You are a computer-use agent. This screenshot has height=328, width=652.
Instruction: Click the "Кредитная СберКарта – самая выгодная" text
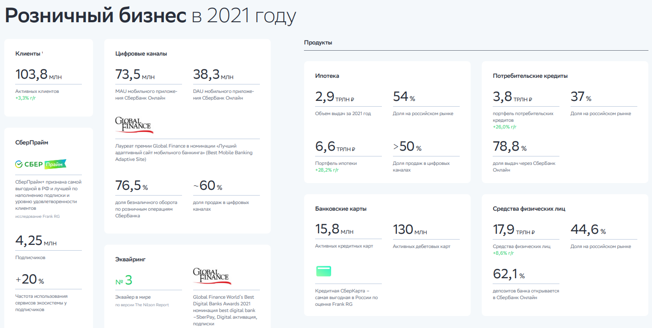tap(346, 298)
